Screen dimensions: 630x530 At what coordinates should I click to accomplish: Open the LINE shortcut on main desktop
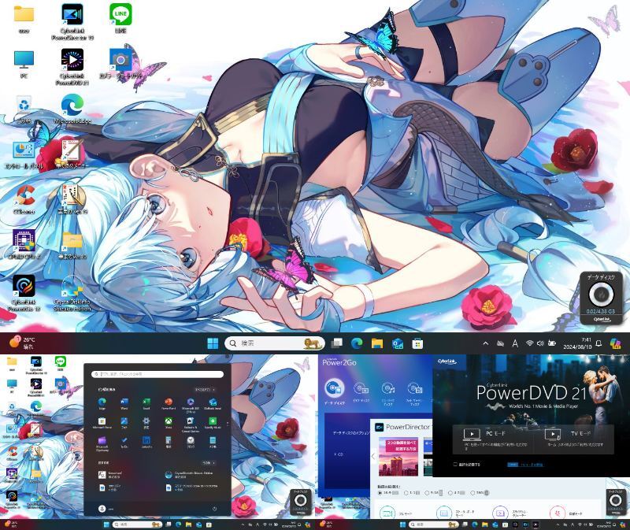pos(120,18)
